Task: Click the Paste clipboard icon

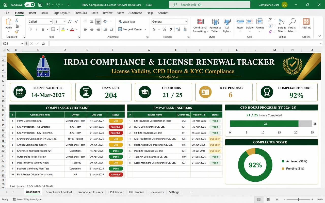Action: tap(9, 22)
